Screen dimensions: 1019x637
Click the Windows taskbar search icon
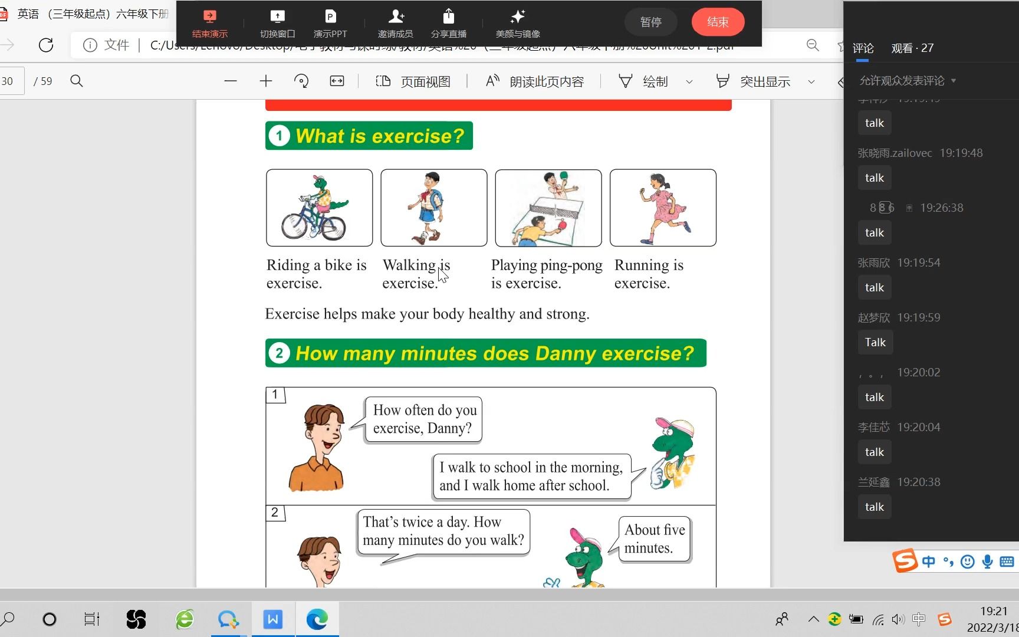coord(8,619)
